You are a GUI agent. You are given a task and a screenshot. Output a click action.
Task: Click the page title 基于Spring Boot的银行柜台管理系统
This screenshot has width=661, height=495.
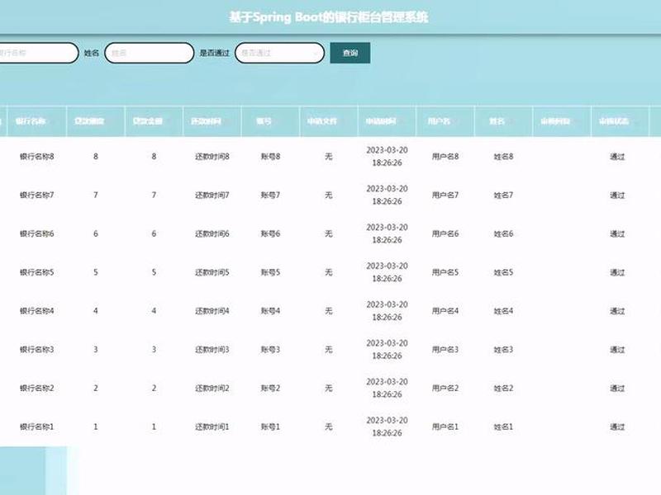pyautogui.click(x=328, y=17)
